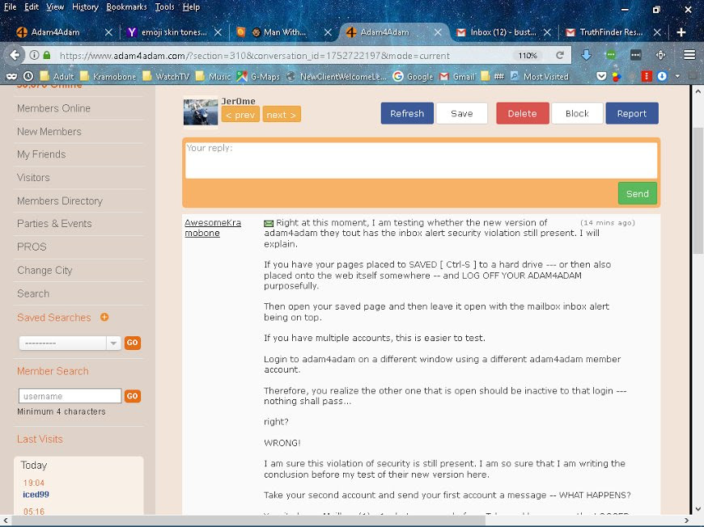This screenshot has height=527, width=704.
Task: Switch to the 'Inbox (12)' Gmail tab
Action: 503,32
